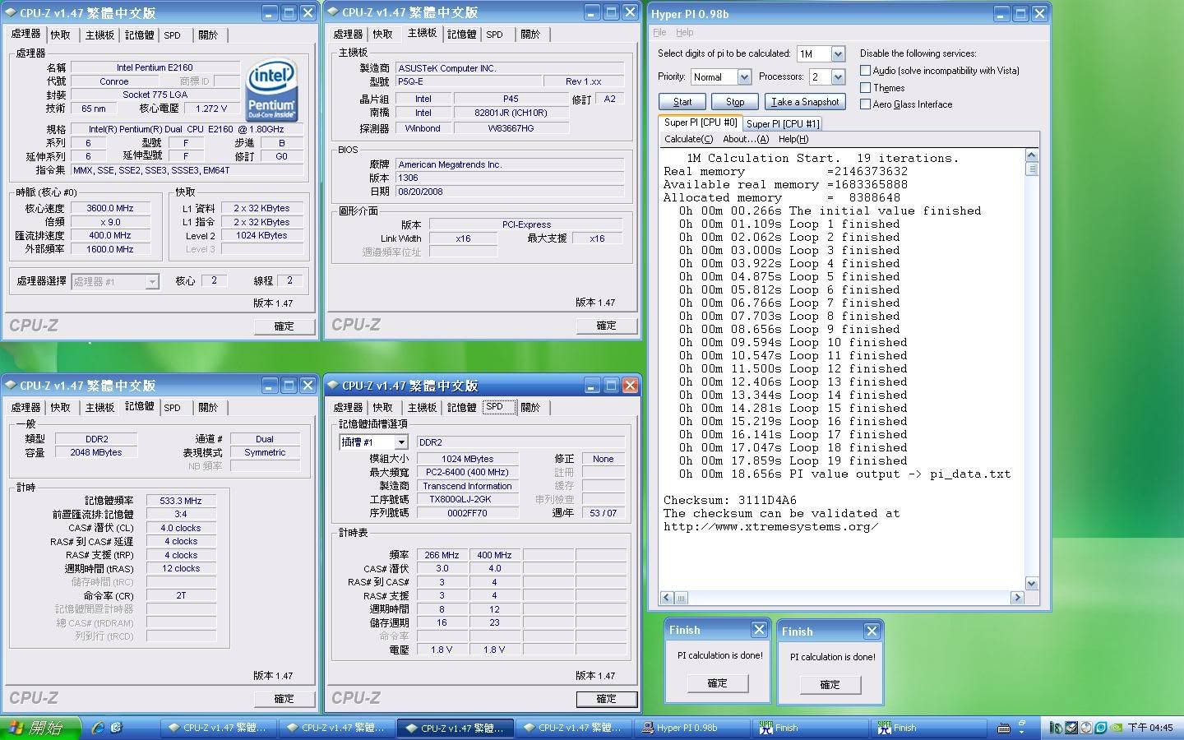The height and width of the screenshot is (740, 1184).
Task: Open the Help menu in Hyper PI menubar
Action: click(x=685, y=33)
